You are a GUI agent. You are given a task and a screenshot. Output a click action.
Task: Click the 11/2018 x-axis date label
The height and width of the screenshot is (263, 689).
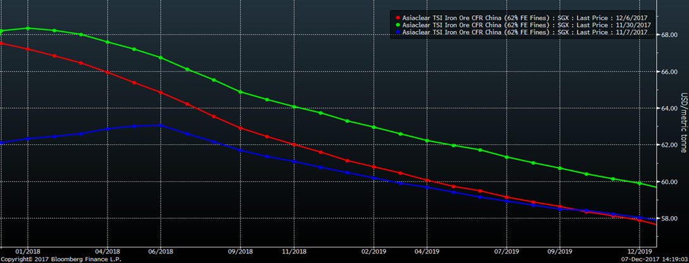pos(294,251)
